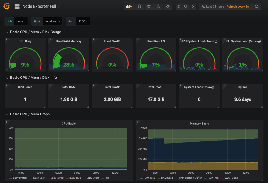
Task: Open the CPU Busy panel title menu
Action: [x=25, y=41]
